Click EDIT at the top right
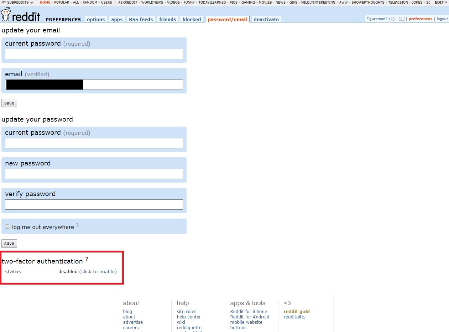The image size is (449, 332). pos(441,2)
